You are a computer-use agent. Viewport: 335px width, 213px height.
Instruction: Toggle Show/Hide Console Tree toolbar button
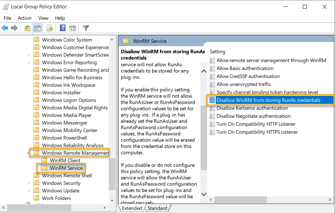(x=37, y=28)
